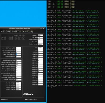The image size is (105, 103).
Task: Focus the Four Activate Window (tFAW) field
Action: pos(19,77)
